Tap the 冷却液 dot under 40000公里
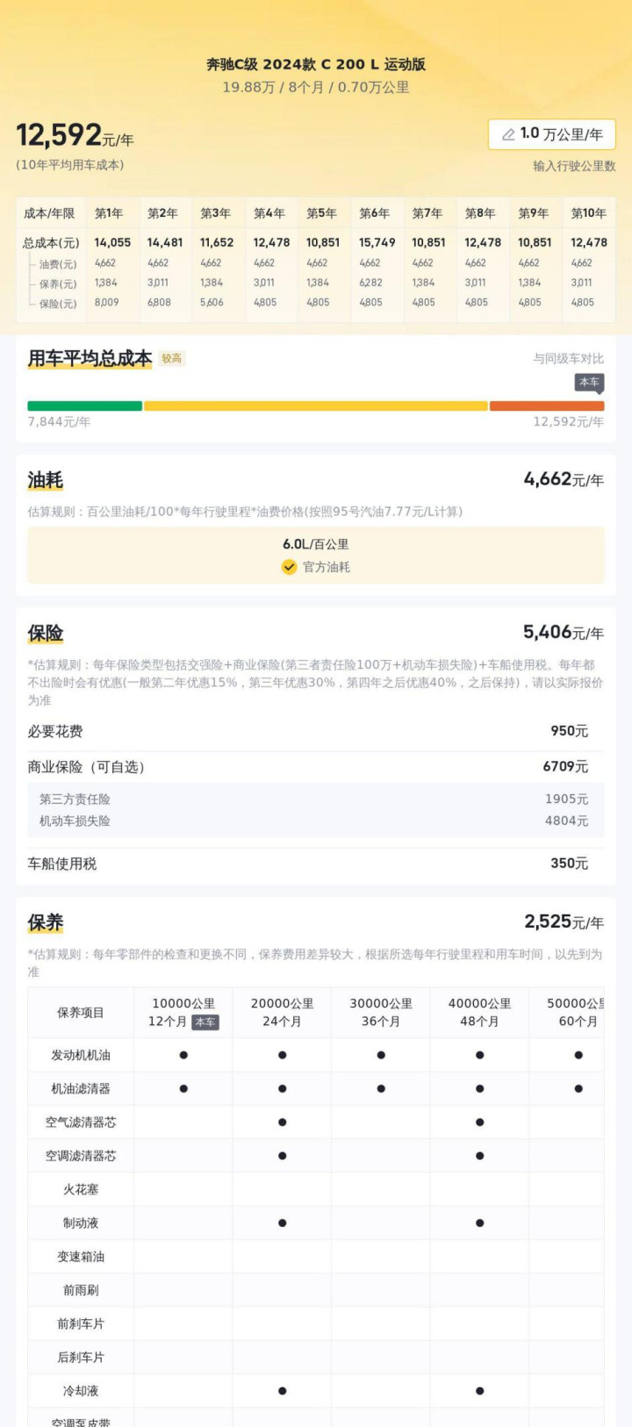Image resolution: width=632 pixels, height=1427 pixels. click(479, 1390)
